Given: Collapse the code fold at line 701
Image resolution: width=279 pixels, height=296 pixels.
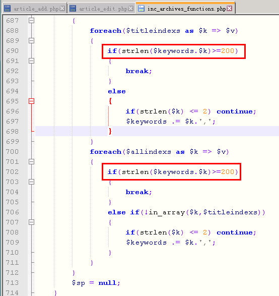Looking at the screenshot, I should coord(32,161).
